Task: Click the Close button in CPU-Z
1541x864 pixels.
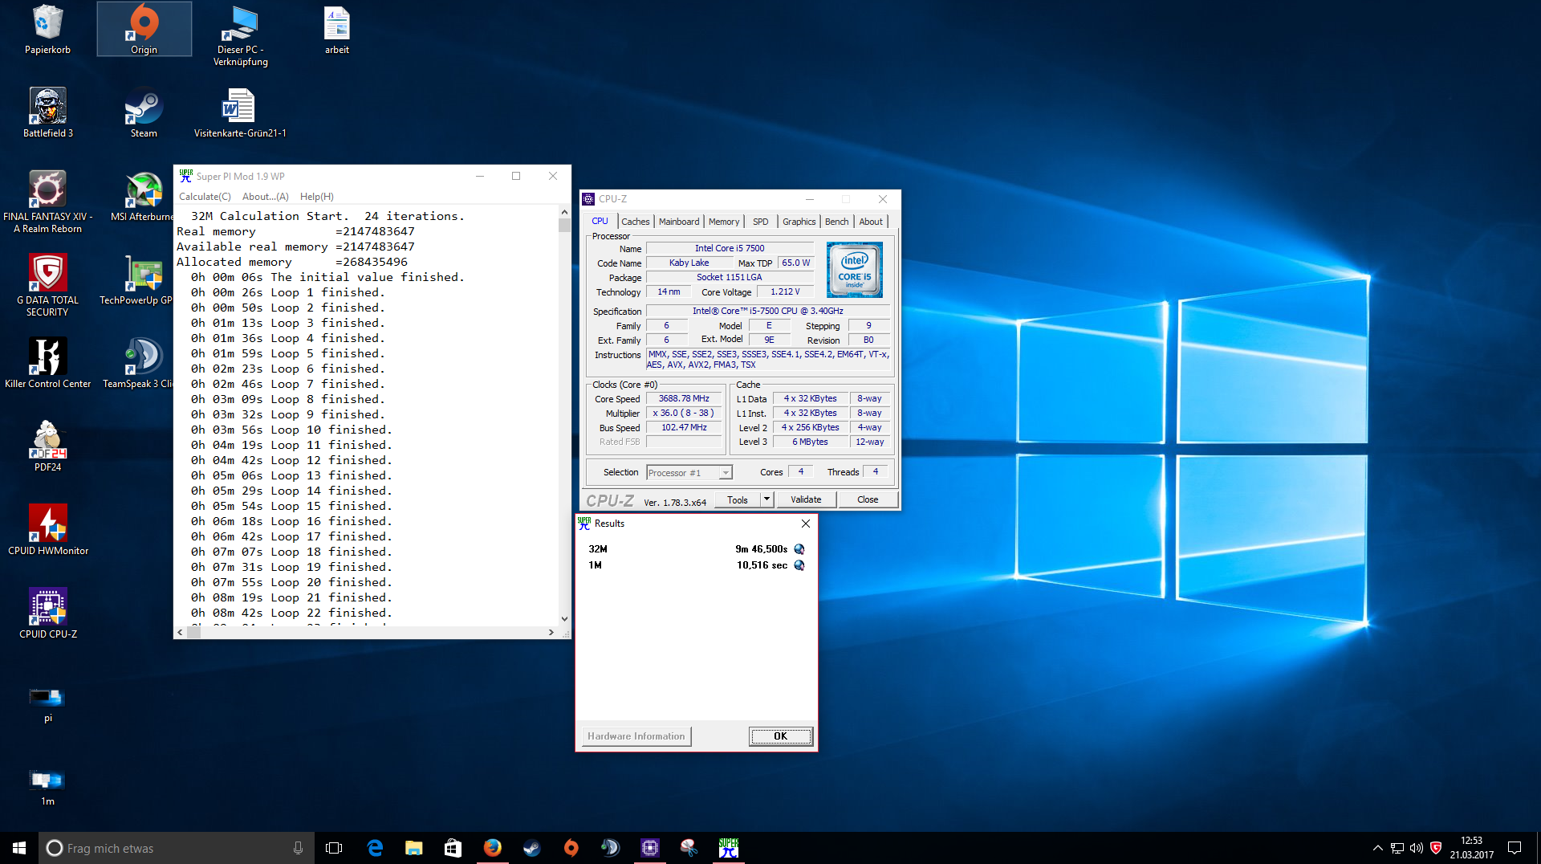Action: click(x=868, y=499)
